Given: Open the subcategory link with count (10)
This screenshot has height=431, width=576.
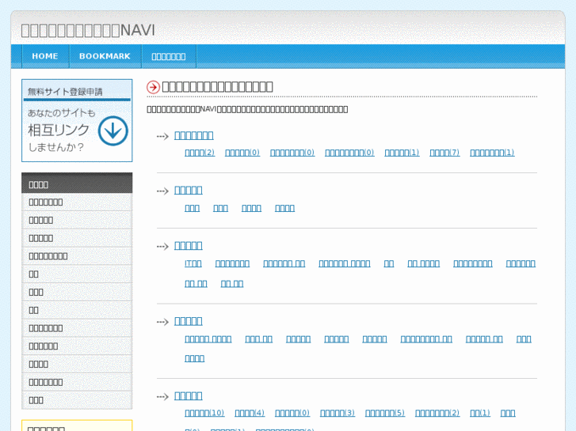Looking at the screenshot, I should tap(204, 413).
